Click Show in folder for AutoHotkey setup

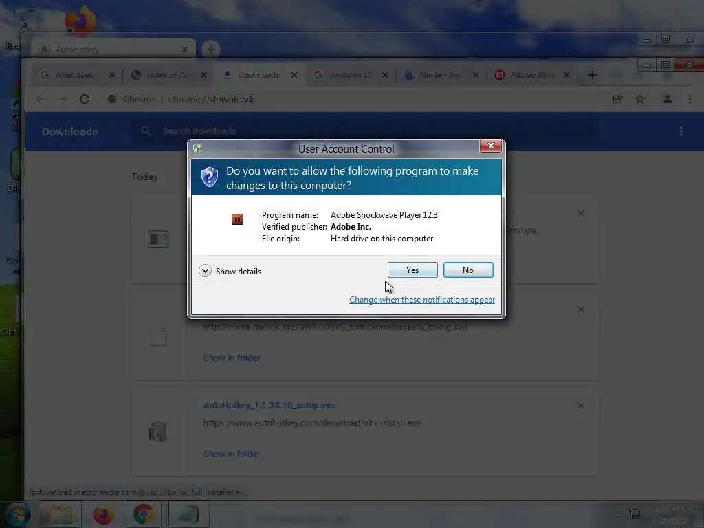(x=232, y=454)
